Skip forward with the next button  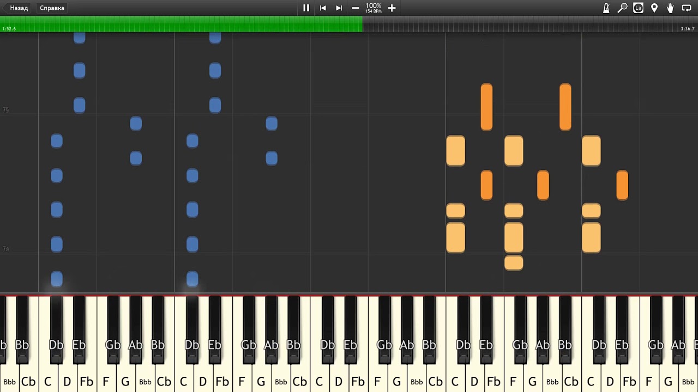click(339, 8)
